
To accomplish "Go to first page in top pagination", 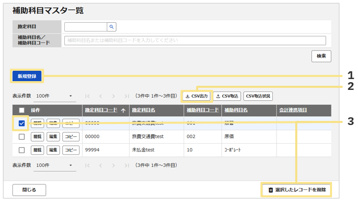I will 87,96.
